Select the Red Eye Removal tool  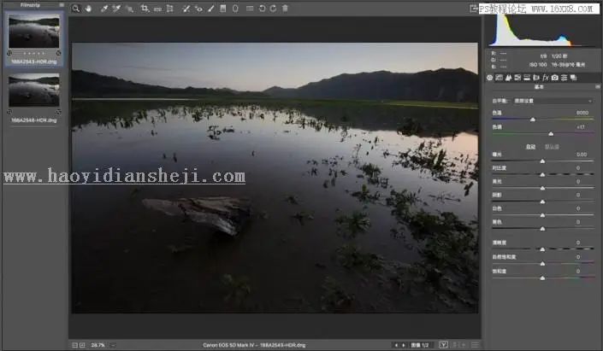coord(198,8)
